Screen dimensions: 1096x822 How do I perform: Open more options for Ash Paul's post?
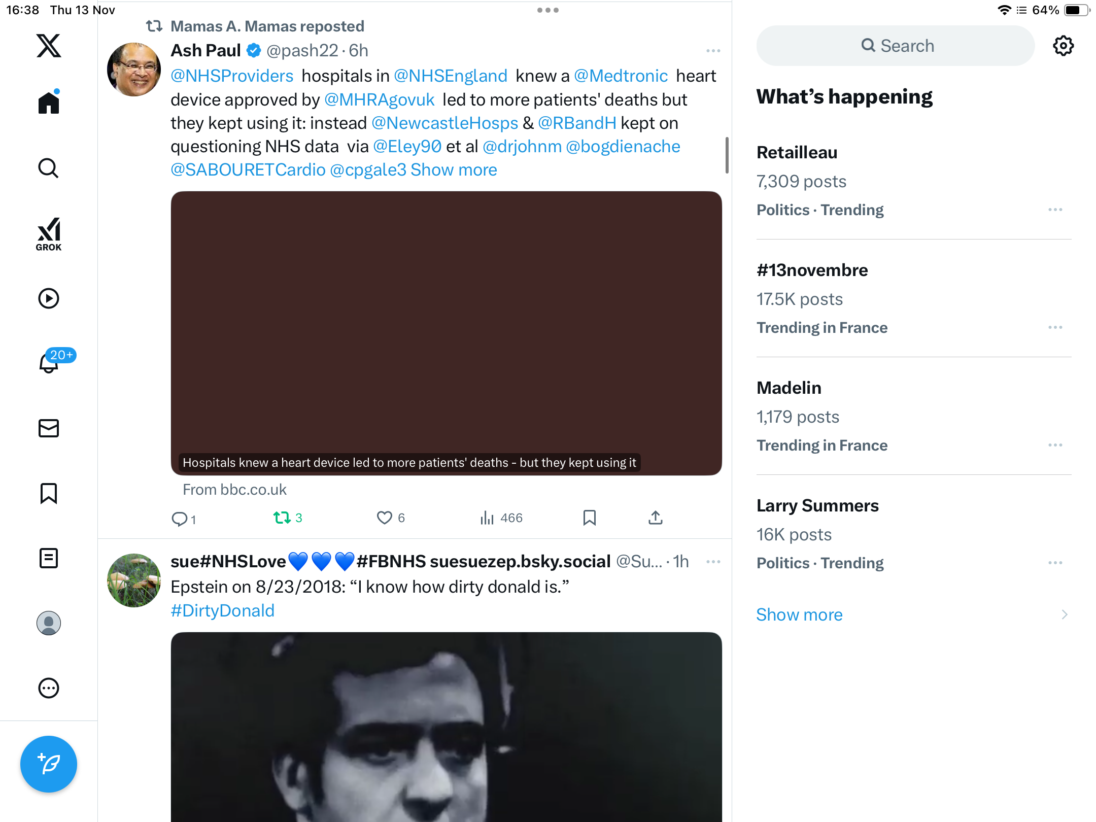(713, 51)
